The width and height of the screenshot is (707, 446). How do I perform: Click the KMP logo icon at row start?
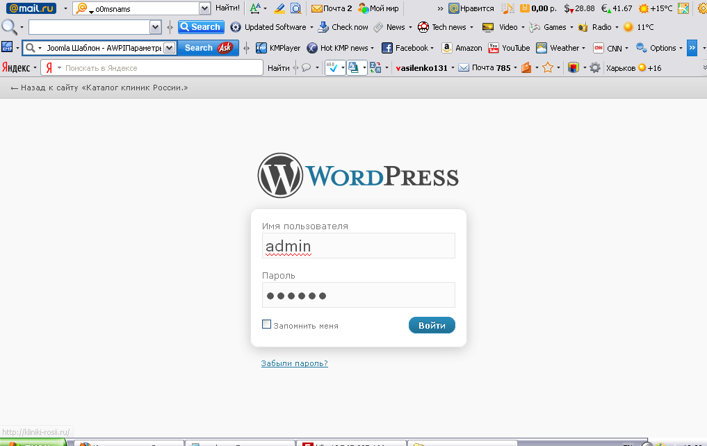coord(7,47)
